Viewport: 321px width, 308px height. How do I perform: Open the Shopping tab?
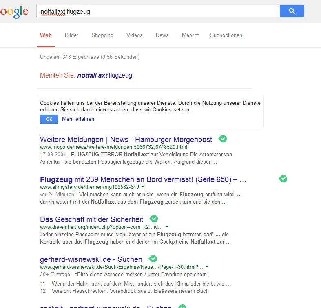click(102, 35)
